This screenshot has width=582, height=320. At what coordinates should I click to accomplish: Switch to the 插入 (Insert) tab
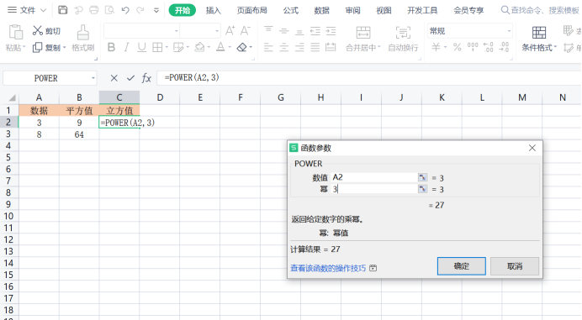tap(214, 10)
